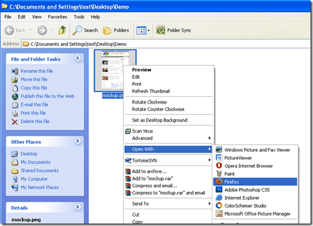Image resolution: width=313 pixels, height=226 pixels.
Task: Open the Forward history dropdown arrow
Action: (52, 30)
